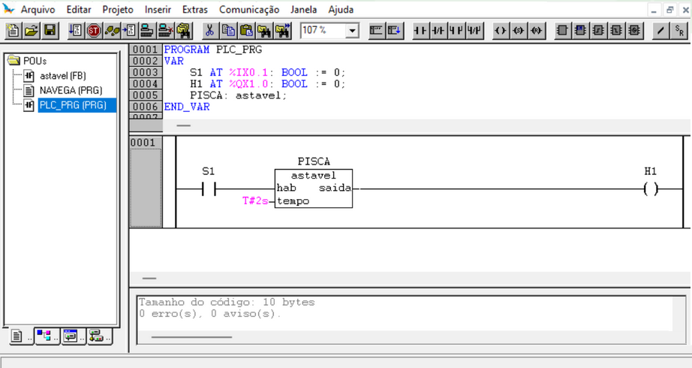Switch to the Data types tab
Image resolution: width=692 pixels, height=368 pixels.
47,336
